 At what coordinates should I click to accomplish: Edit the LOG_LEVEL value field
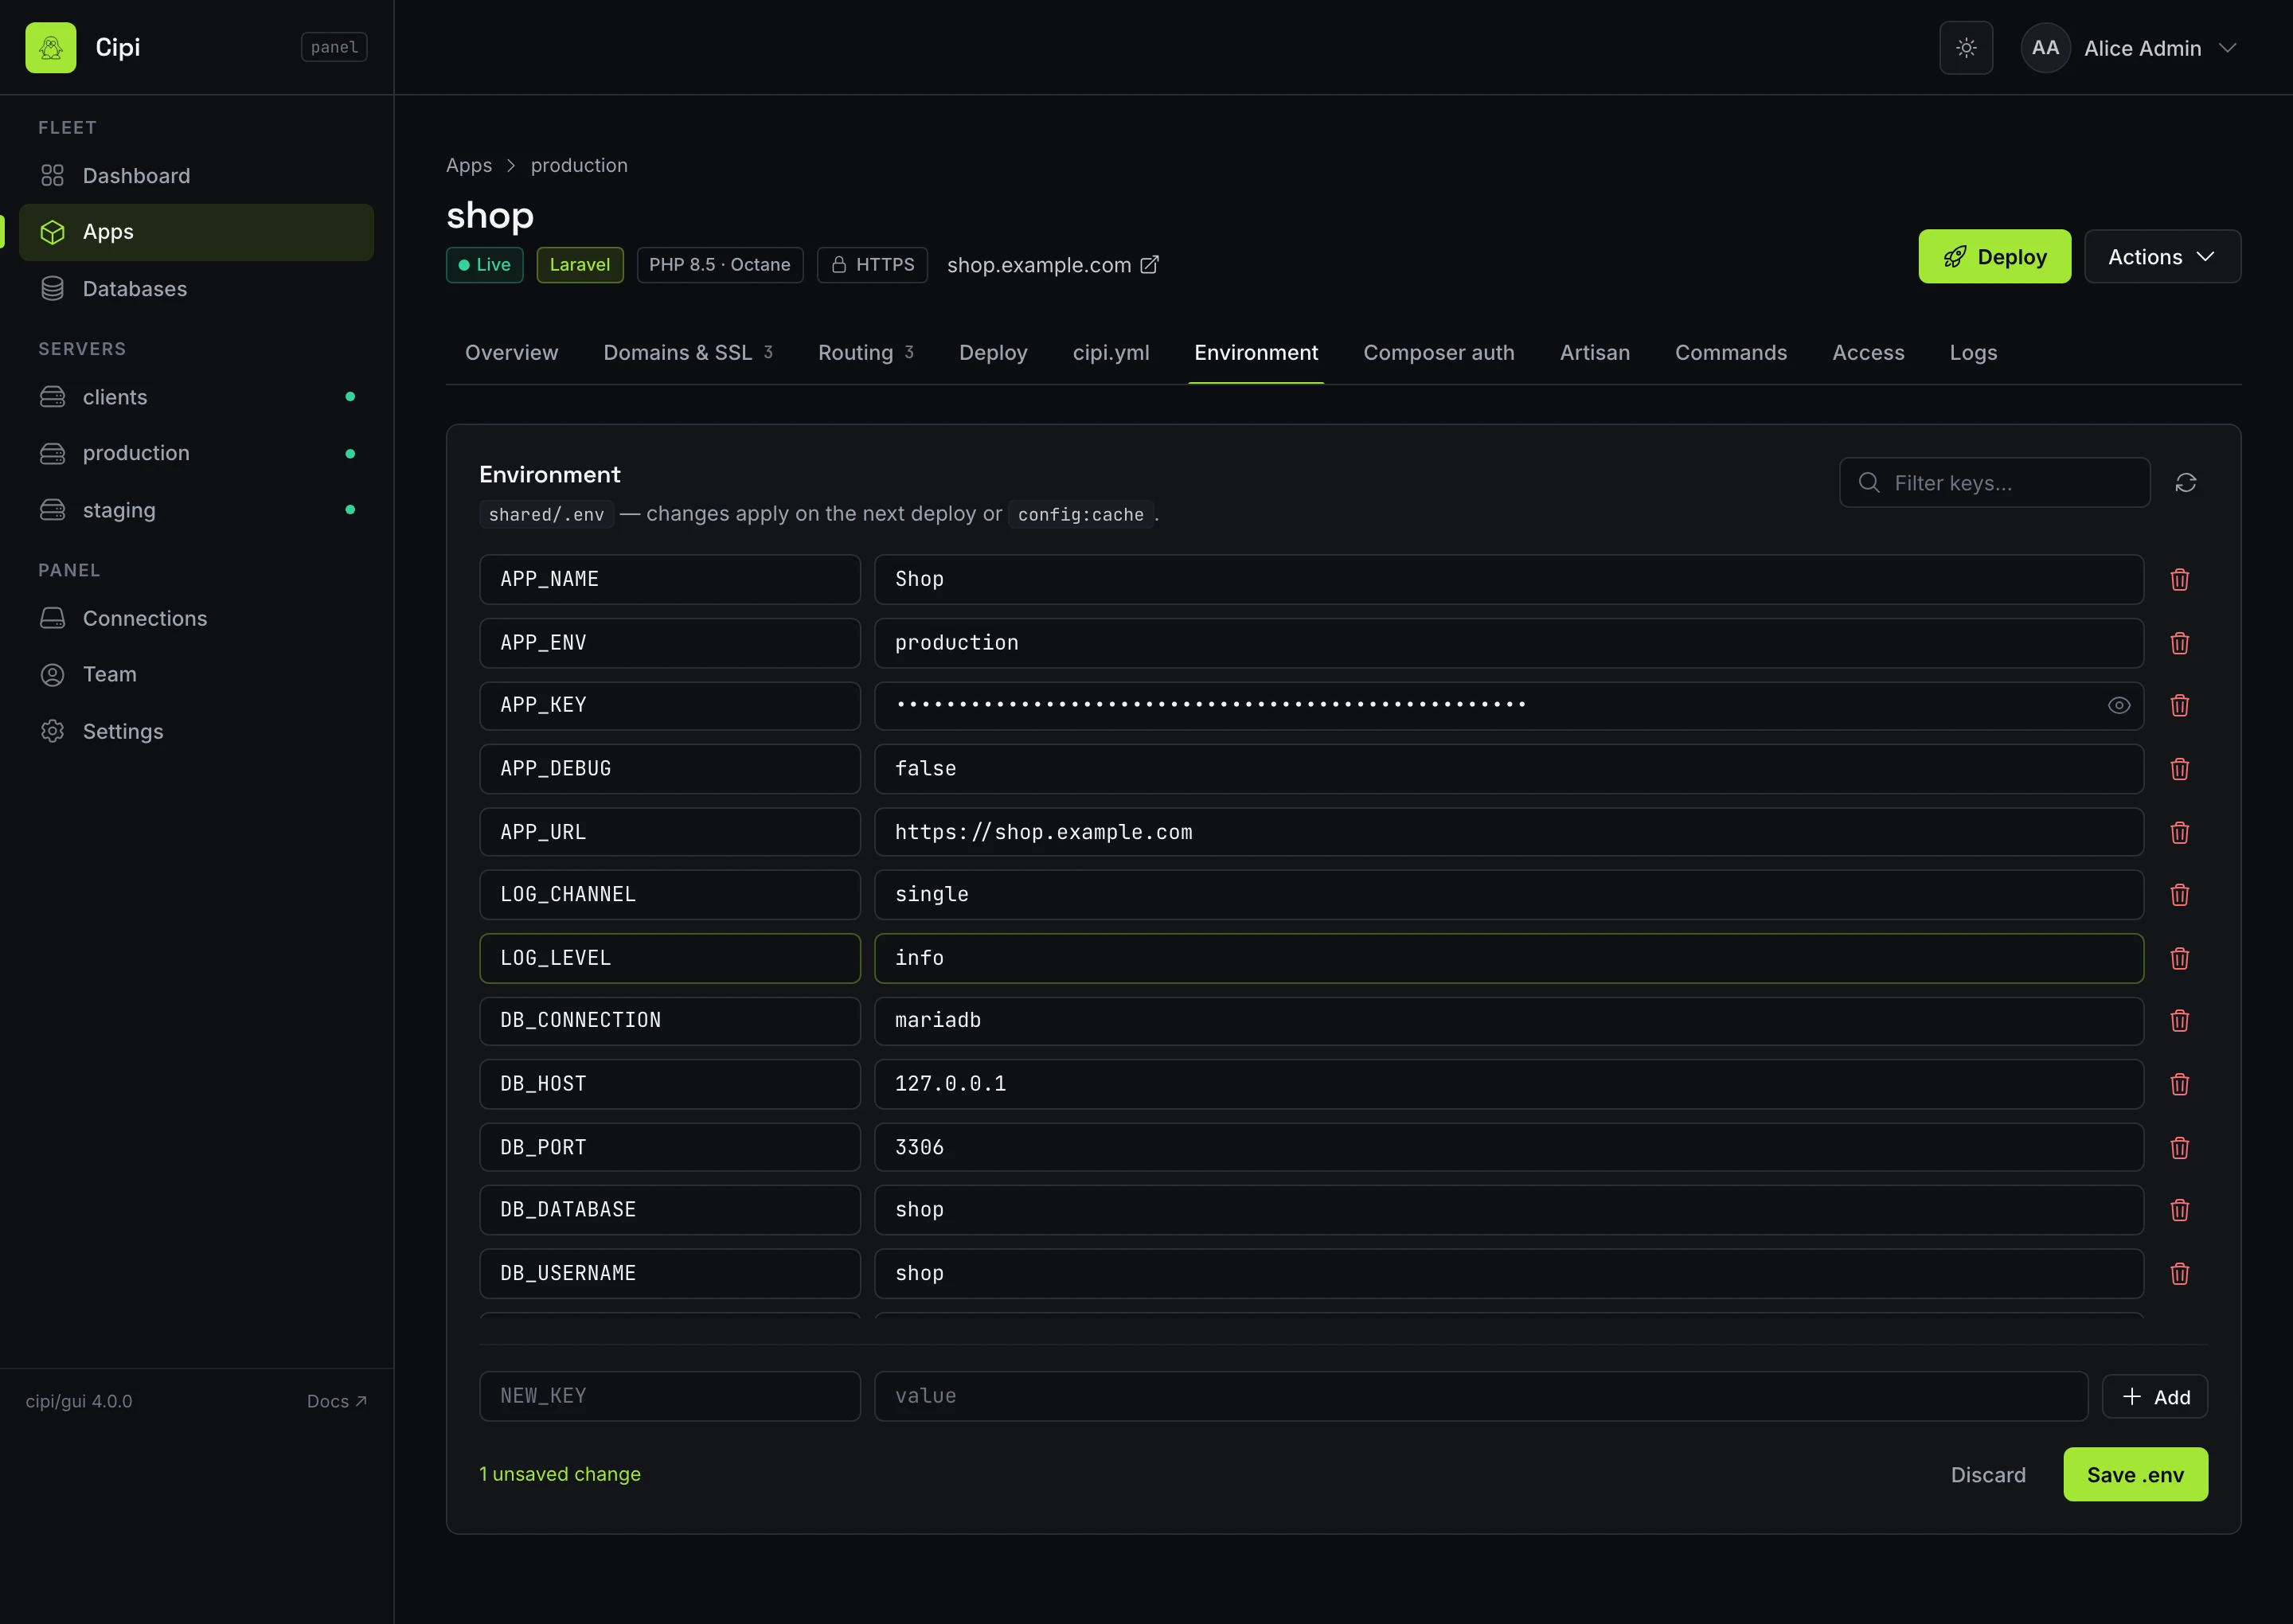(1508, 958)
